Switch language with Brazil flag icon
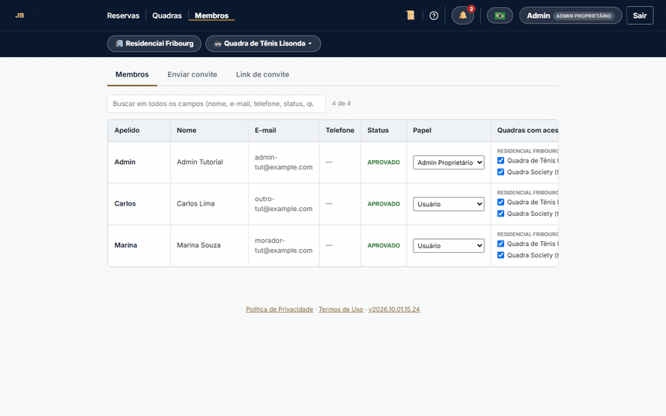This screenshot has width=666, height=416. [x=500, y=15]
